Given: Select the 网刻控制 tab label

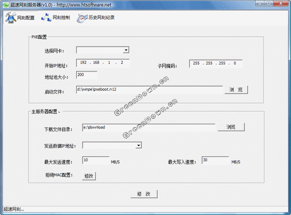Looking at the screenshot, I should tap(61, 17).
